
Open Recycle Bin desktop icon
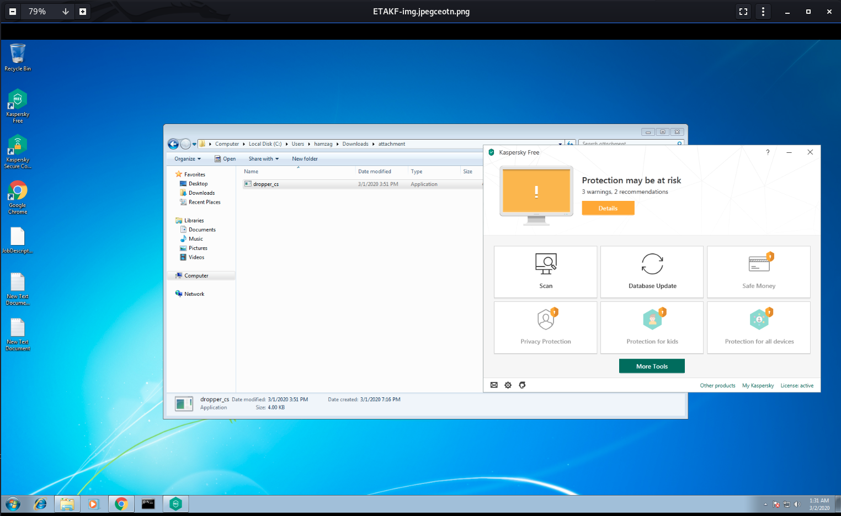[x=18, y=57]
